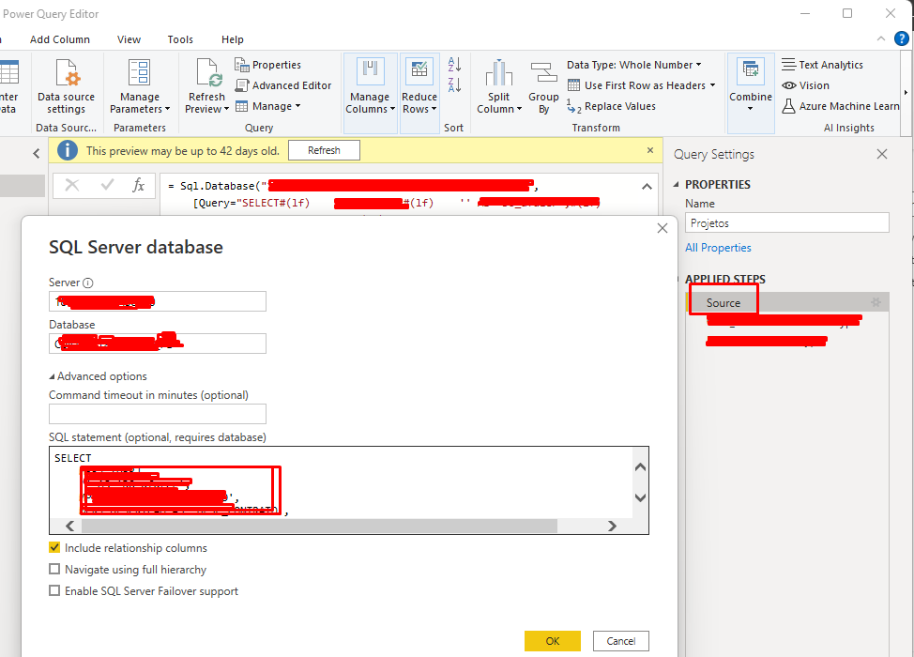Screen dimensions: 914x657
Task: Sort ascending A to Z
Action: click(455, 64)
